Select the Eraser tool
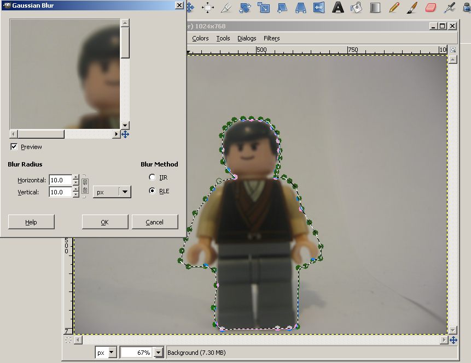This screenshot has height=363, width=471. [431, 8]
